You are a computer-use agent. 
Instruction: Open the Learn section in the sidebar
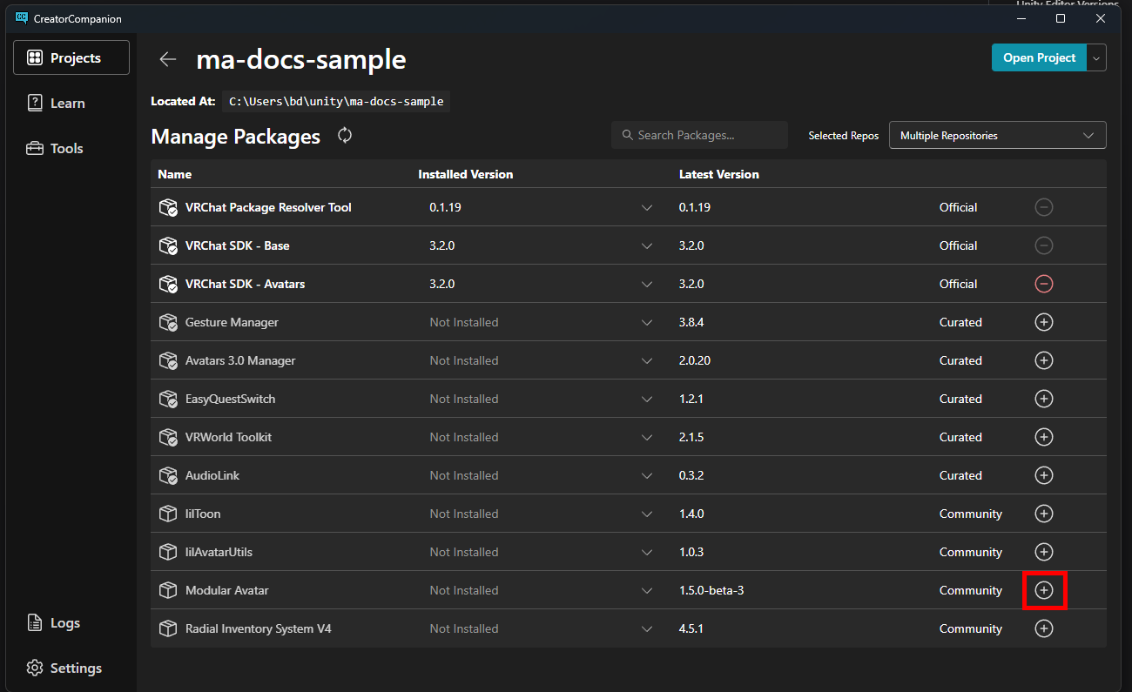(x=71, y=103)
